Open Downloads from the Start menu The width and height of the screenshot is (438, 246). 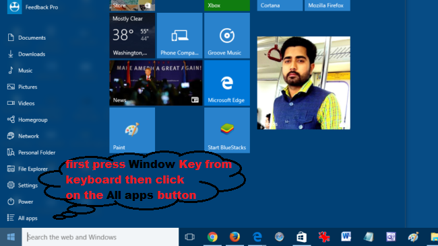[26, 54]
